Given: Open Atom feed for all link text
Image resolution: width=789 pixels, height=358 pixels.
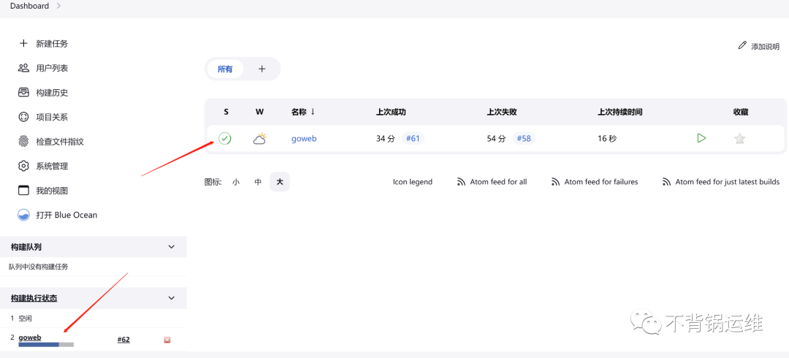Looking at the screenshot, I should [x=498, y=182].
